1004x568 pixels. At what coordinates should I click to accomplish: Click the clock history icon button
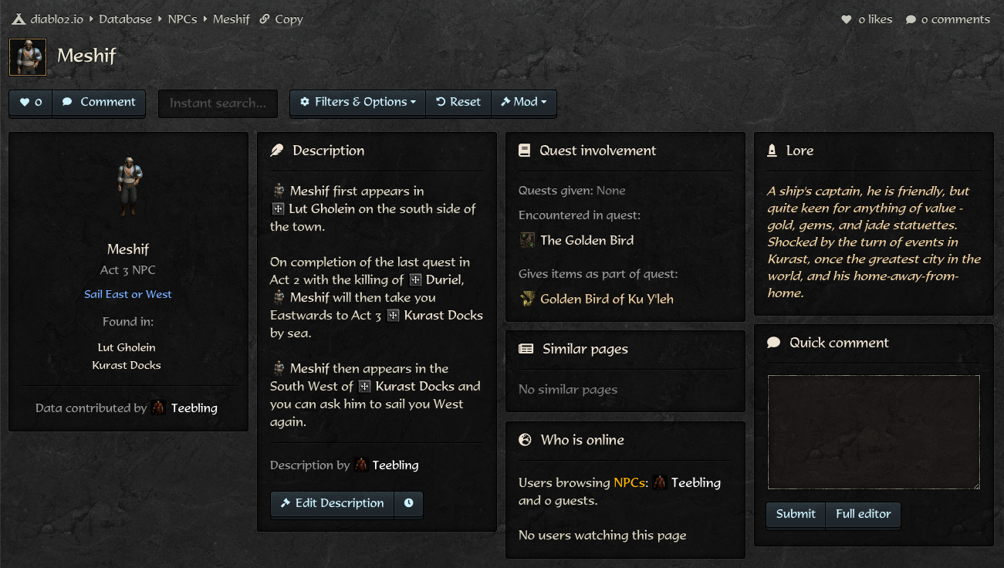[408, 503]
